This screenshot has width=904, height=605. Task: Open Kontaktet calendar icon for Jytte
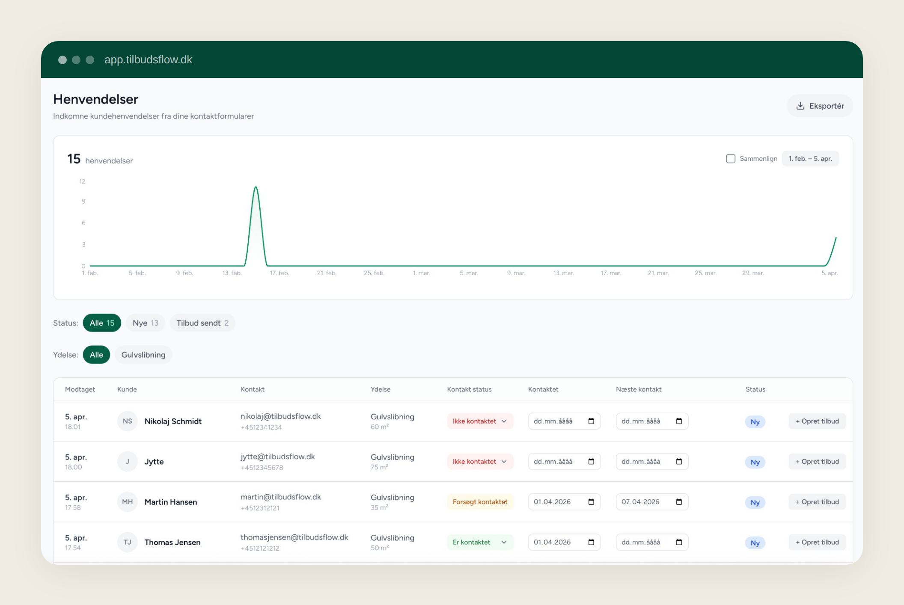(x=591, y=462)
